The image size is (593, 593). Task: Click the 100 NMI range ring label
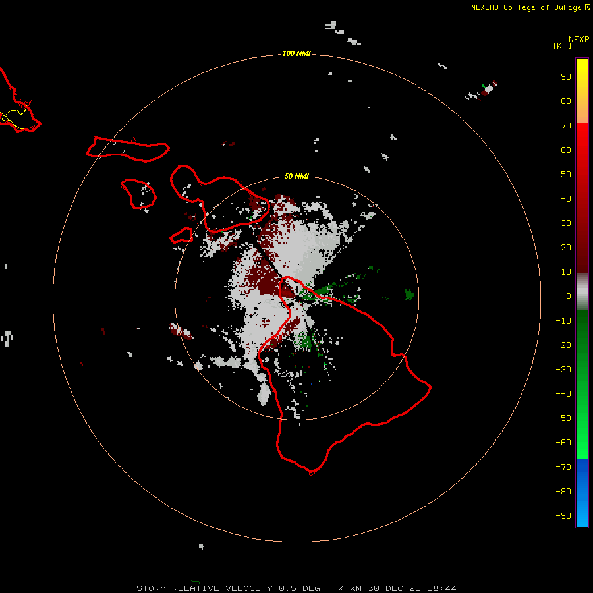pyautogui.click(x=296, y=54)
